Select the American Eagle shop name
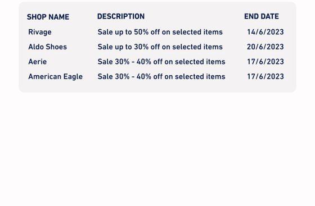 (x=55, y=76)
